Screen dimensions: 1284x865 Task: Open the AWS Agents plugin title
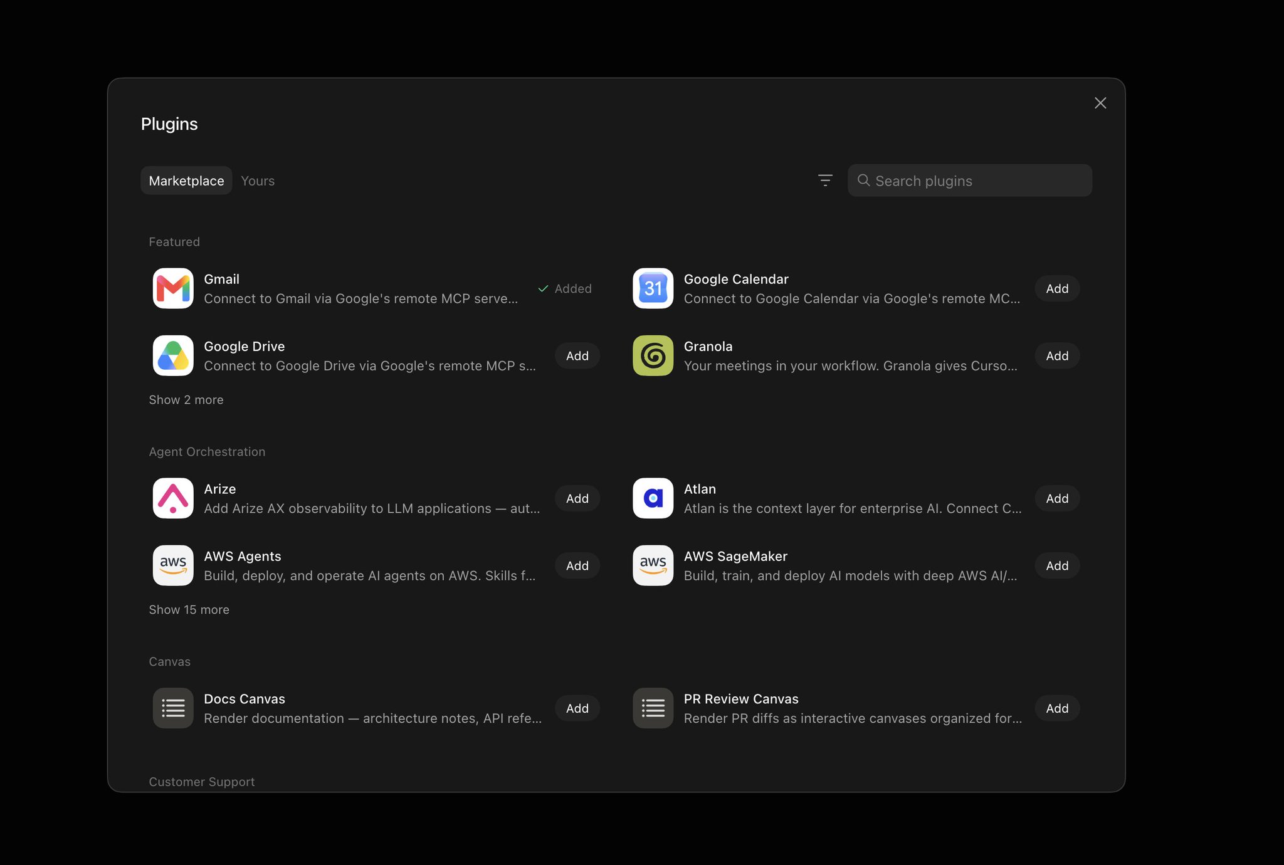click(x=242, y=556)
